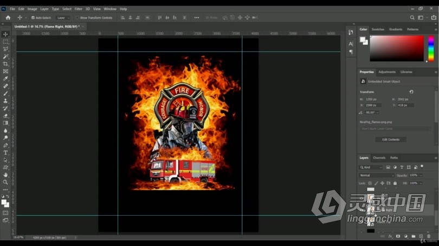Click Align top edges icon in options bar
The height and width of the screenshot is (246, 439).
tap(159, 18)
